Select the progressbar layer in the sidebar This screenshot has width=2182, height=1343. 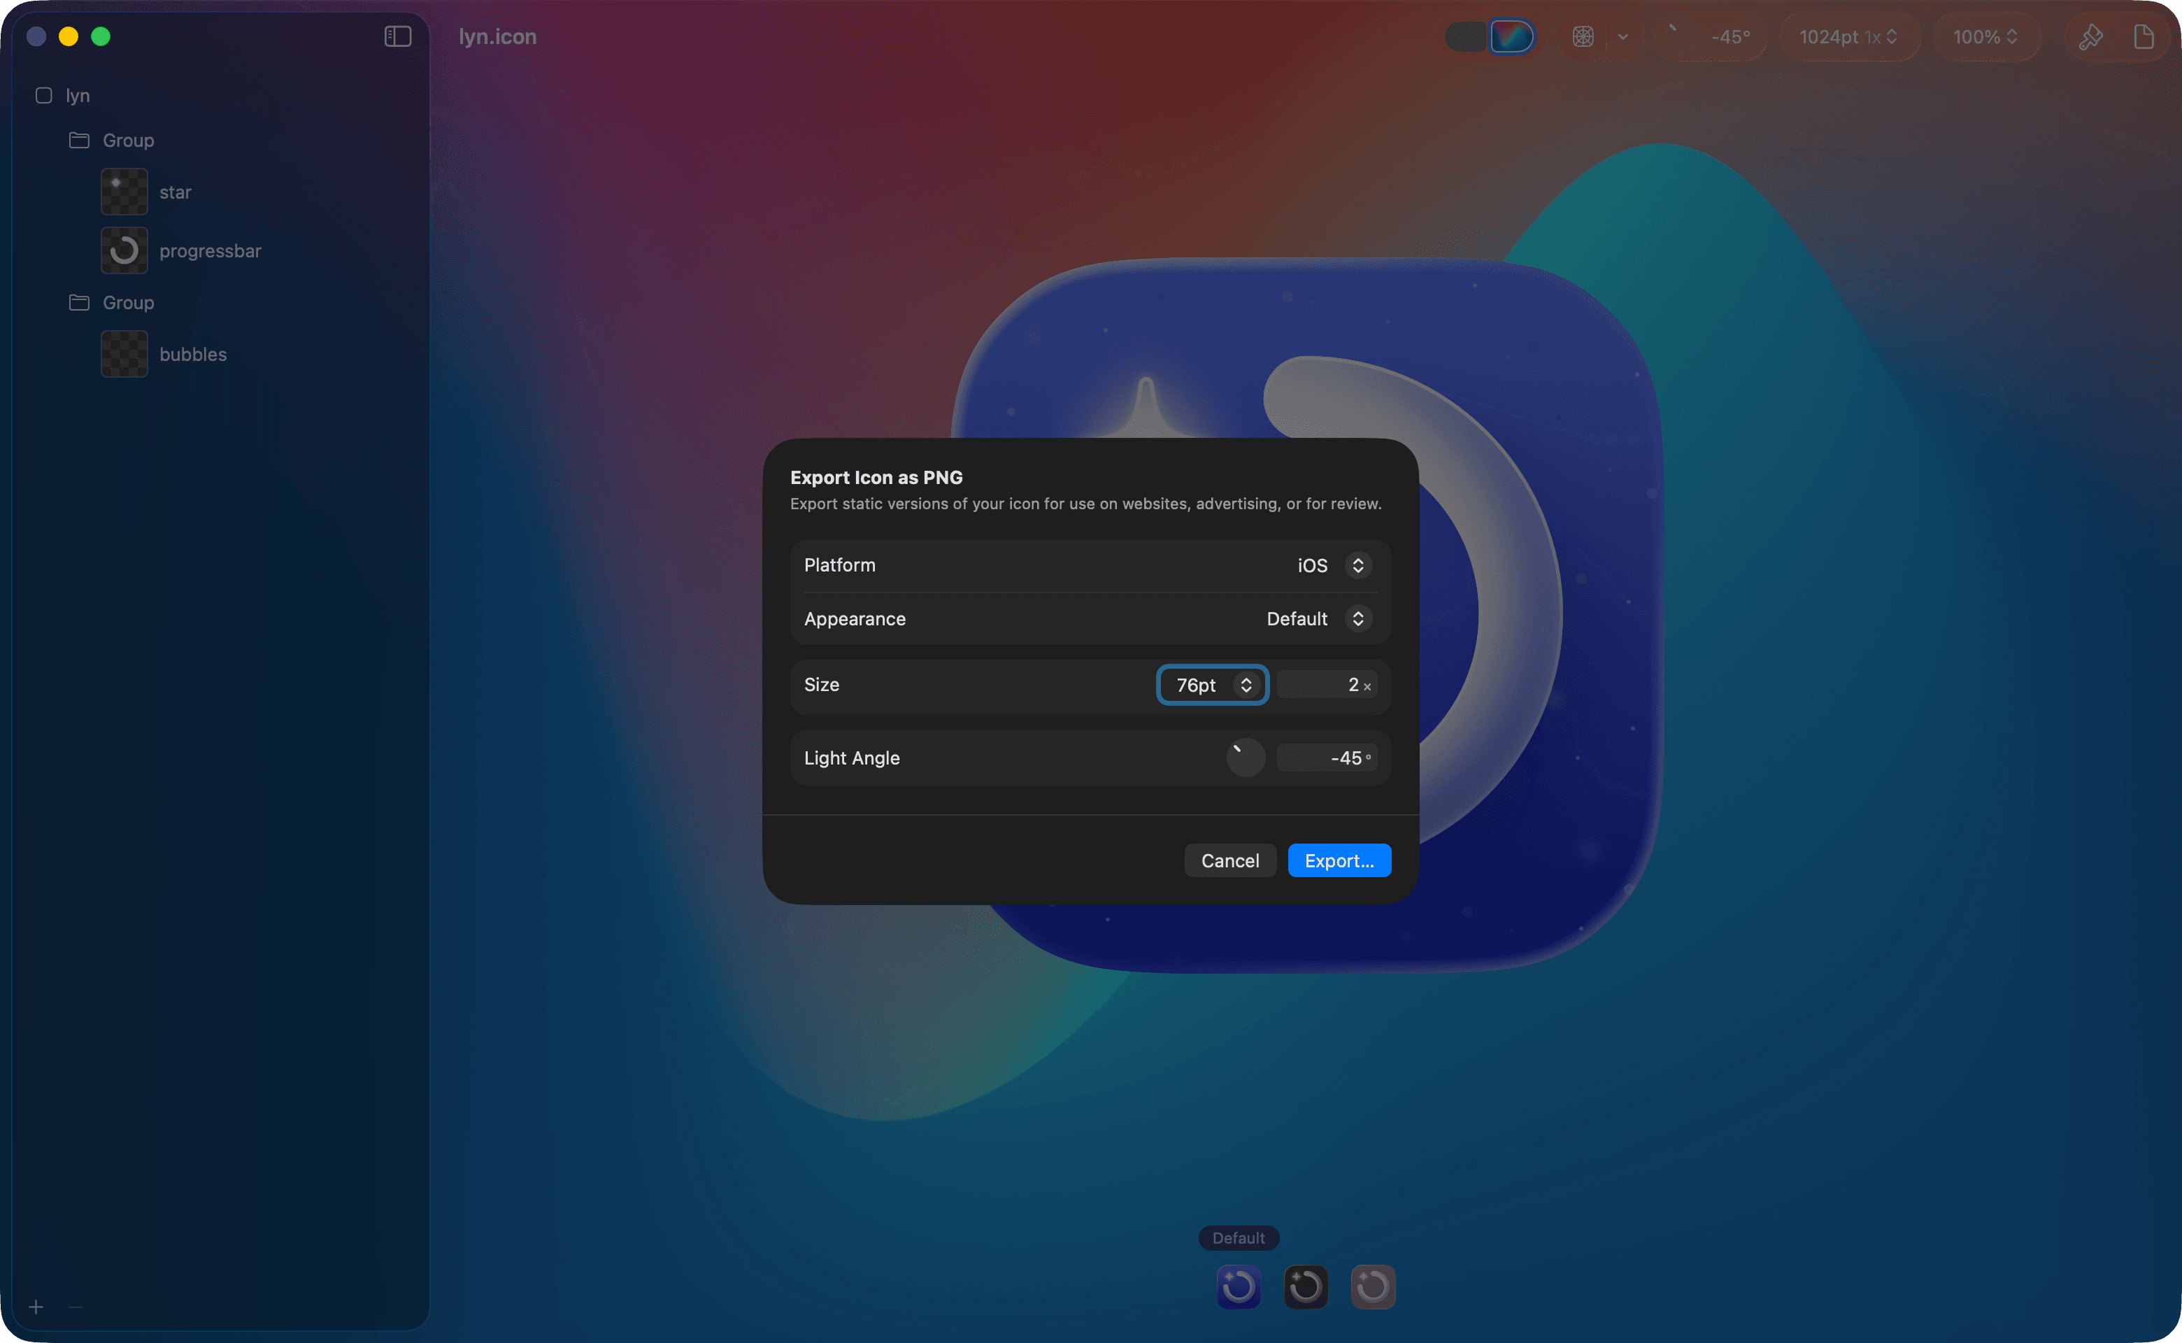[210, 250]
